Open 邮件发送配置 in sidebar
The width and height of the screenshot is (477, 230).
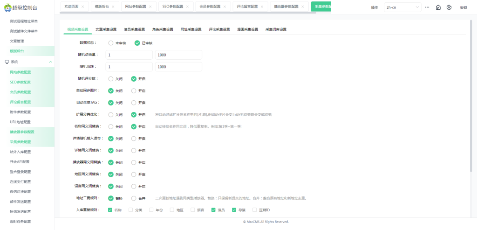(x=20, y=202)
